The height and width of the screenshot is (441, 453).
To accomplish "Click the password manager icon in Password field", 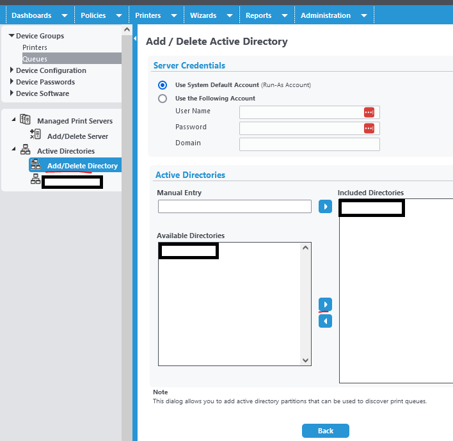I will [369, 128].
